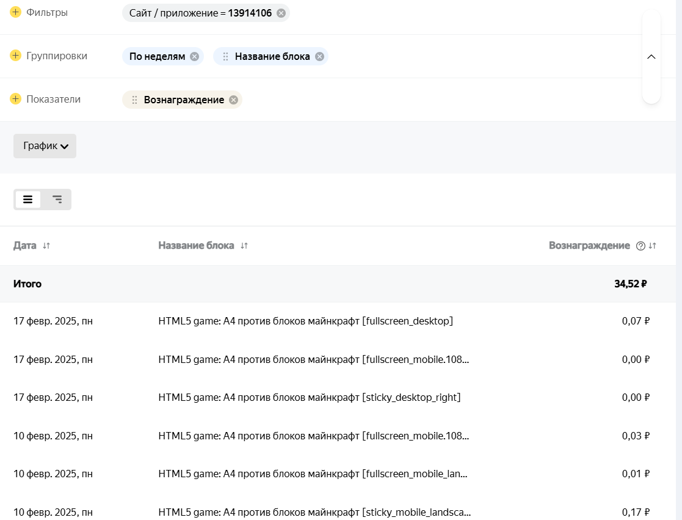
Task: Click the fullscreen_desktop block row name
Action: [305, 321]
